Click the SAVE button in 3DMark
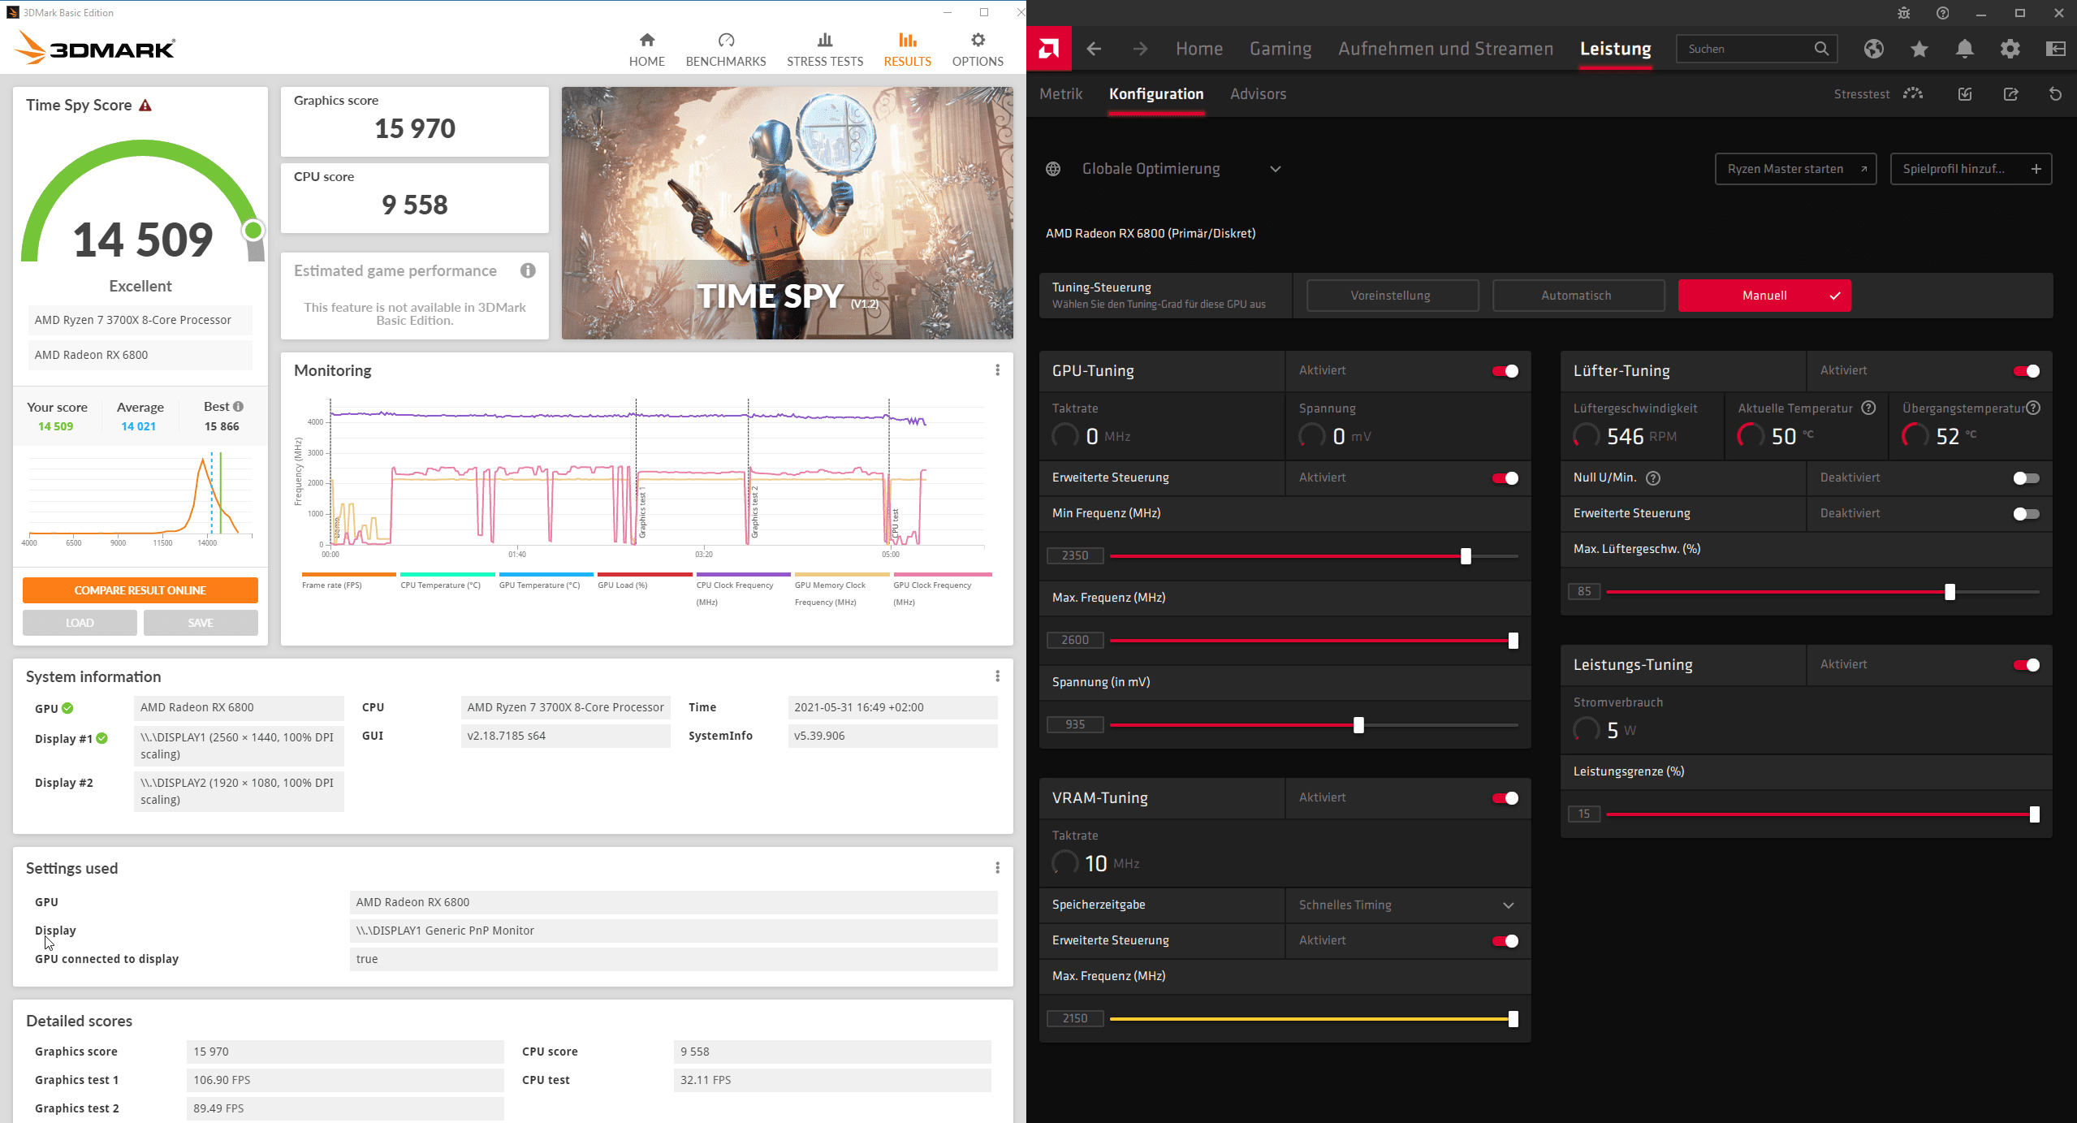Viewport: 2077px width, 1123px height. (201, 623)
